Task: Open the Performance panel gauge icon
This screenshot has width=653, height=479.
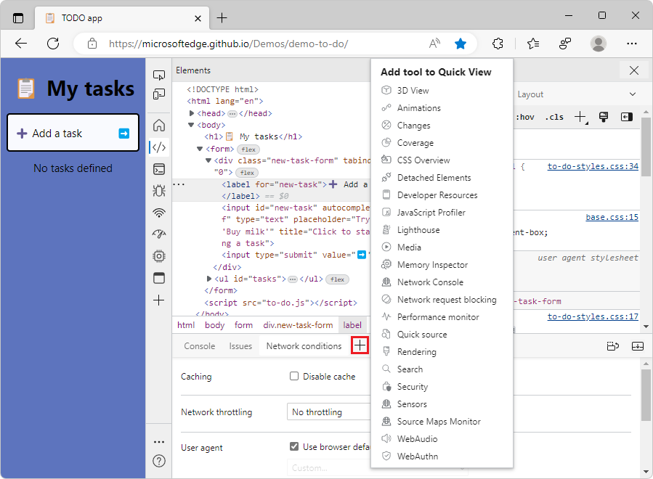Action: pos(158,234)
